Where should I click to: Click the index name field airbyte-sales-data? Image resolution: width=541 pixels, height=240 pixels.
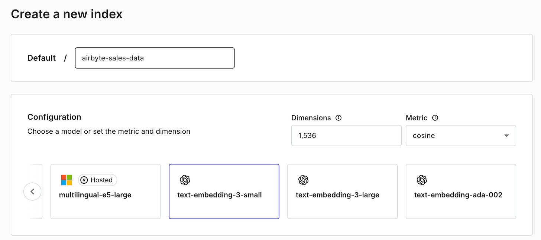(x=155, y=58)
